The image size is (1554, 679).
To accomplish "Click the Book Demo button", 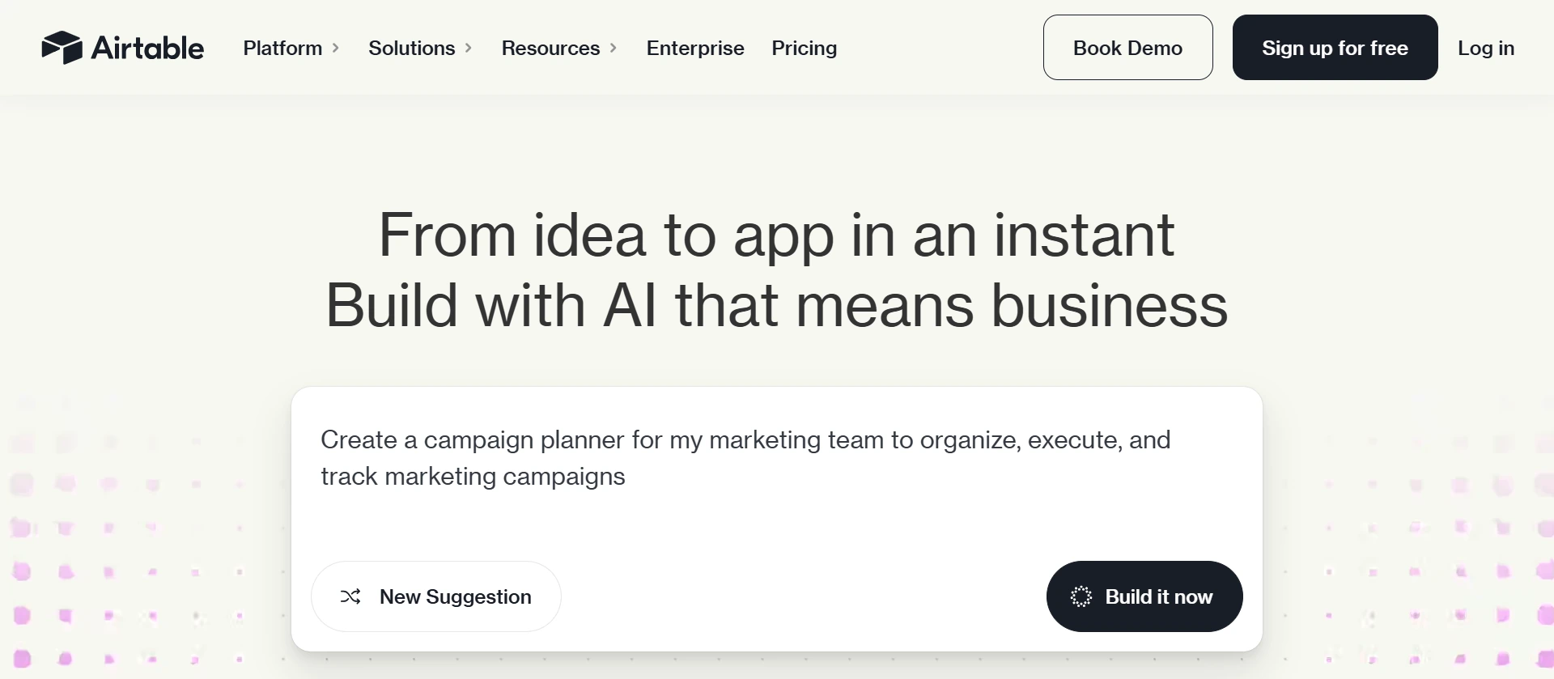I will click(x=1127, y=47).
